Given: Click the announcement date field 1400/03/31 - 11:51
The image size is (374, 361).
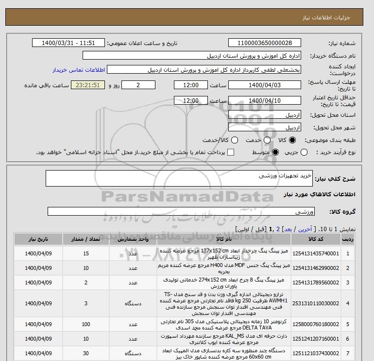Looking at the screenshot, I should pos(68,43).
